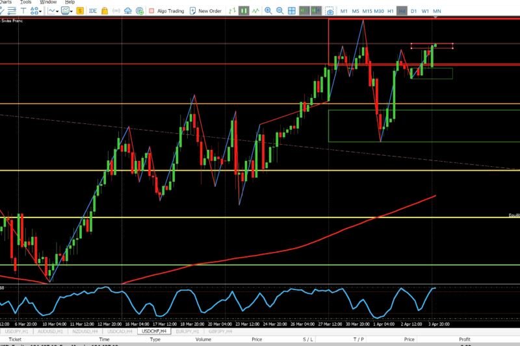
Task: Click the chart shift triangle marker
Action: tap(435, 17)
